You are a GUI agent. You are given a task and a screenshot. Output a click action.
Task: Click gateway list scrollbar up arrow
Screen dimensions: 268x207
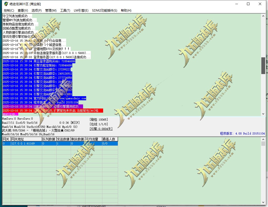[263, 139]
